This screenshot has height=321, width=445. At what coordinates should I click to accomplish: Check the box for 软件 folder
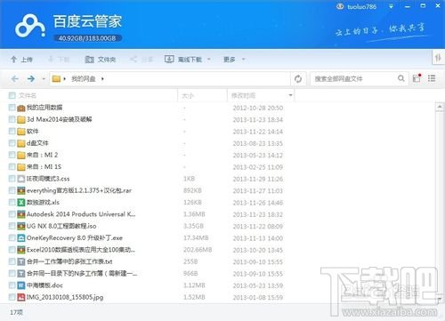12,132
